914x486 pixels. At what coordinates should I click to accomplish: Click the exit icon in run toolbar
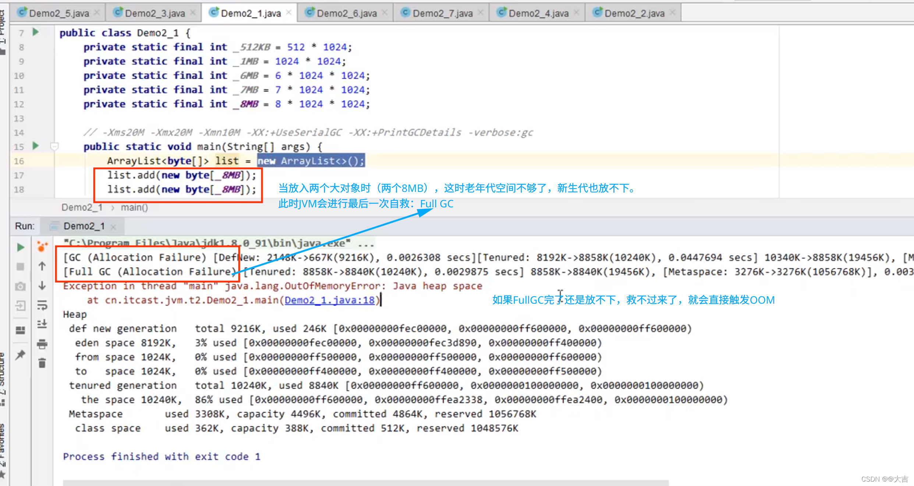click(21, 305)
